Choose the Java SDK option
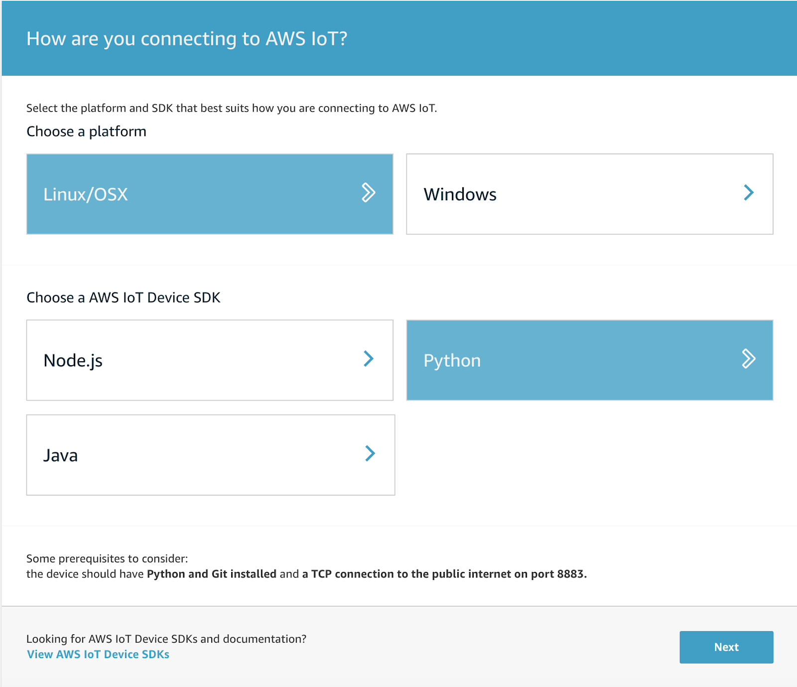Viewport: 797px width, 687px height. click(211, 455)
